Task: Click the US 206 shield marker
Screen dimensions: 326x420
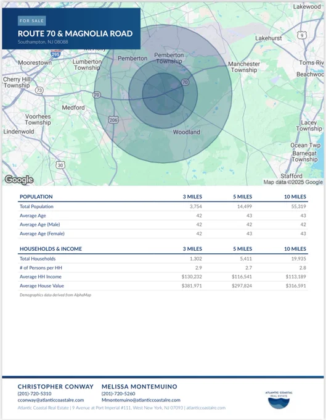Action: coord(113,120)
